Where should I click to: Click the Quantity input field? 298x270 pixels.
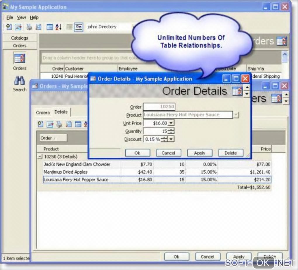(x=156, y=131)
